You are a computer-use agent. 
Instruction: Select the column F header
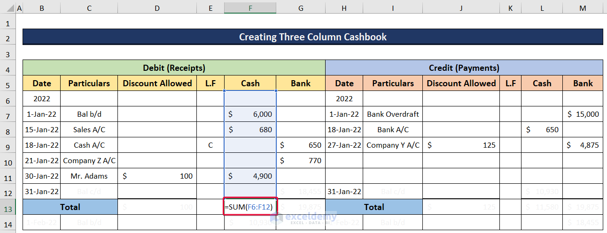click(250, 8)
